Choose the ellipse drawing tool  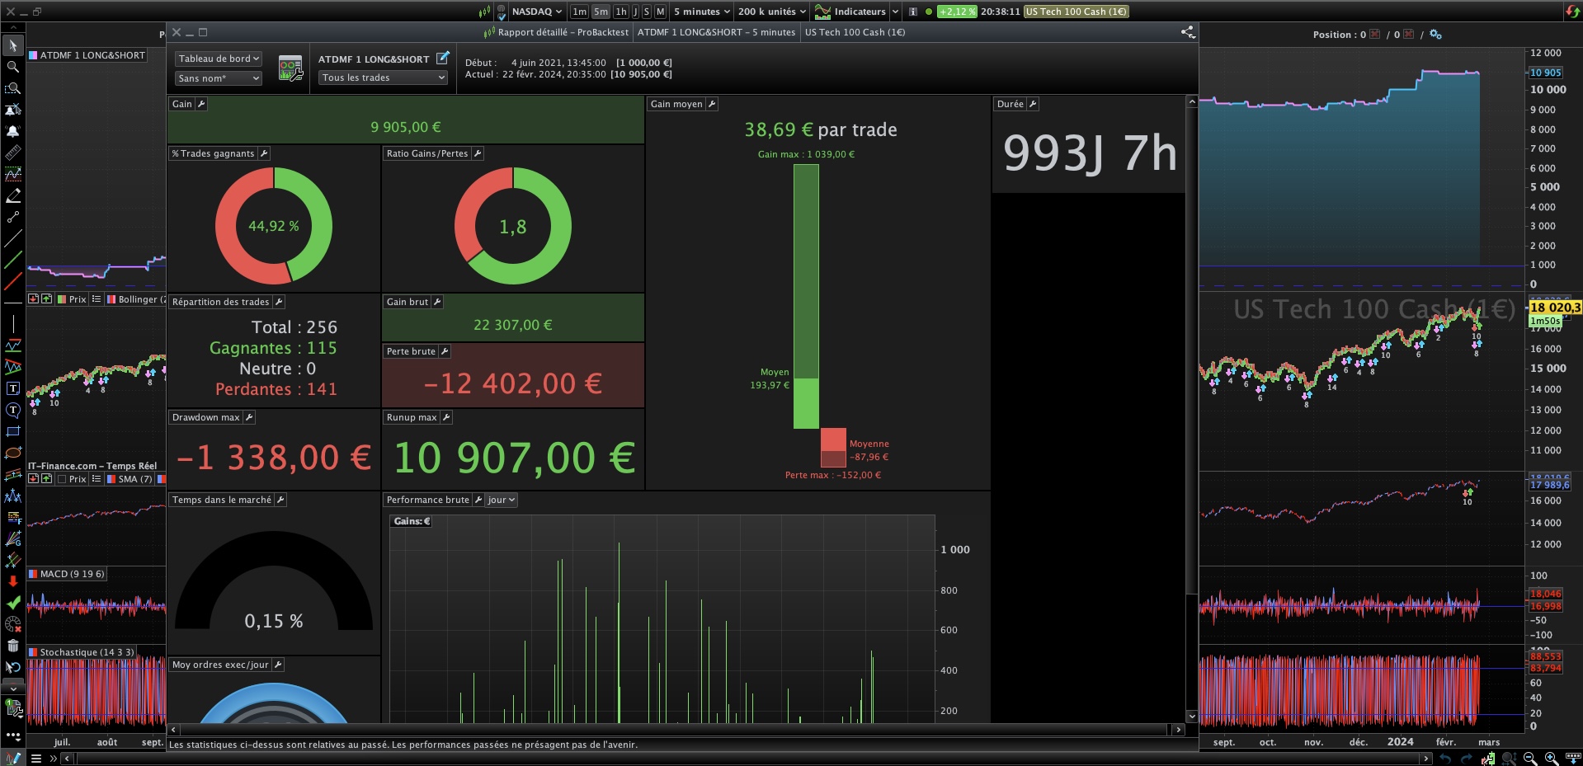click(13, 453)
